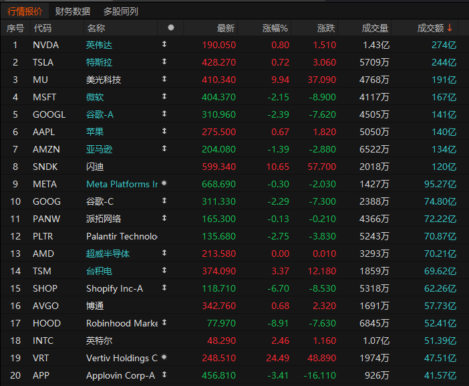Click the up-down marker icon in the TSLA row
469x386 pixels.
pos(164,62)
